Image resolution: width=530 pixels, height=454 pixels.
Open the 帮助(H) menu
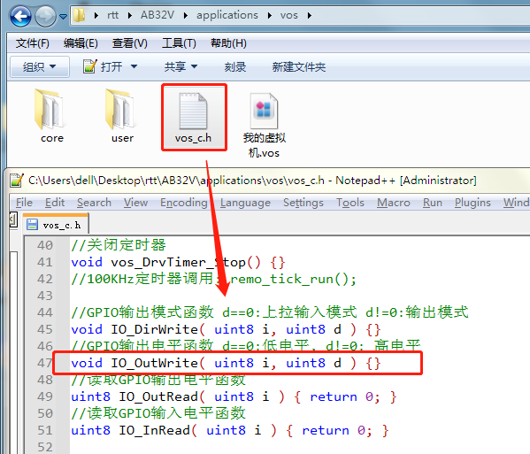[228, 43]
